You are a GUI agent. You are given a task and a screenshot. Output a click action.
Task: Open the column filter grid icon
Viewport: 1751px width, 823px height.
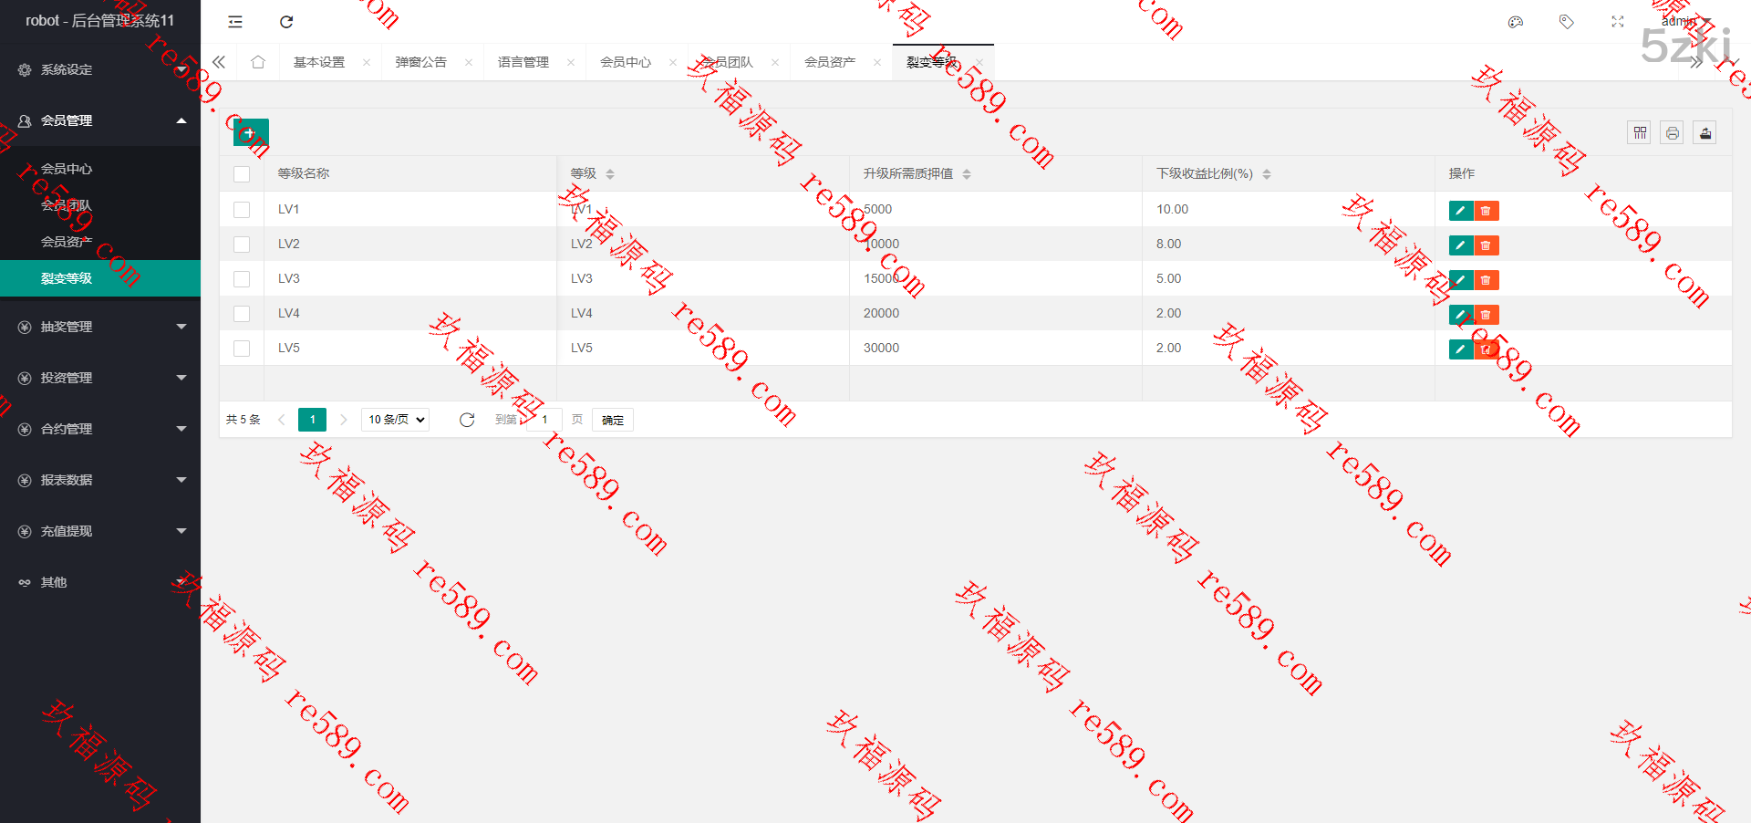[x=1640, y=133]
